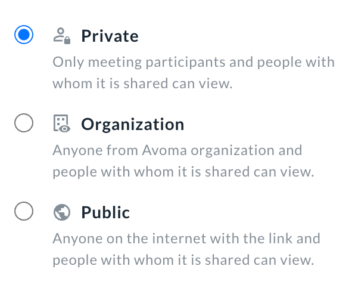Image resolution: width=355 pixels, height=297 pixels.
Task: Enable the Public radio option
Action: point(24,211)
